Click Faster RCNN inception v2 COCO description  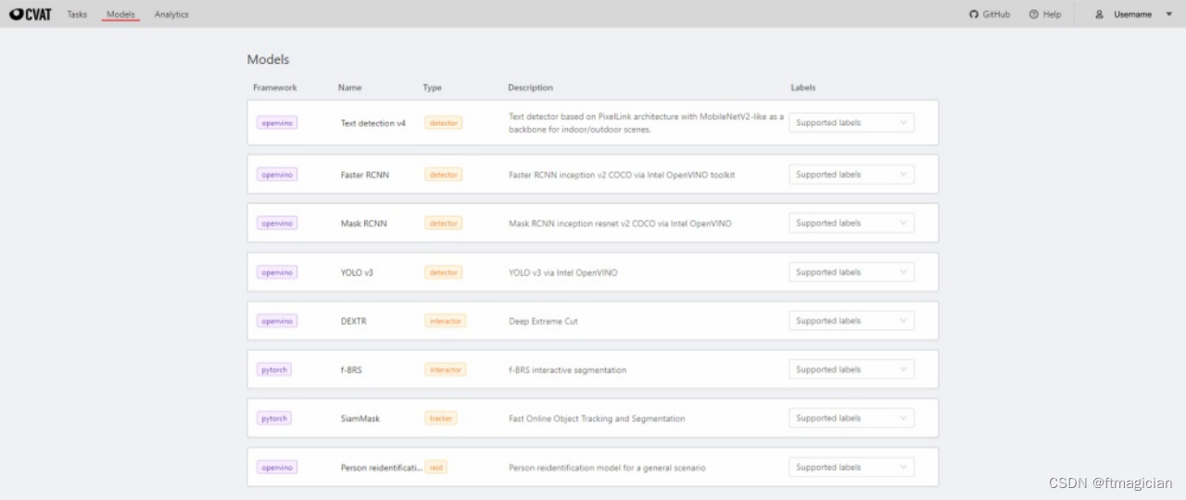[x=622, y=175]
